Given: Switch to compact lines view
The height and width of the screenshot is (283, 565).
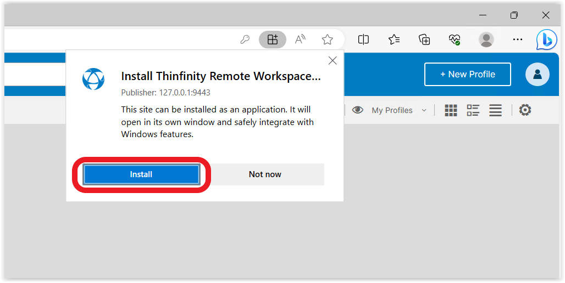Looking at the screenshot, I should pos(495,110).
